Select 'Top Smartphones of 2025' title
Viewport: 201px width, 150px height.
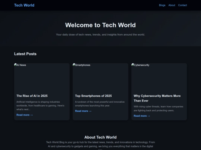tap(93, 96)
